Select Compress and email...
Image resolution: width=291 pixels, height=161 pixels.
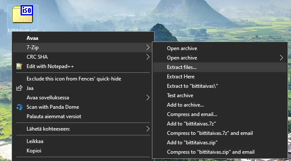220,114
